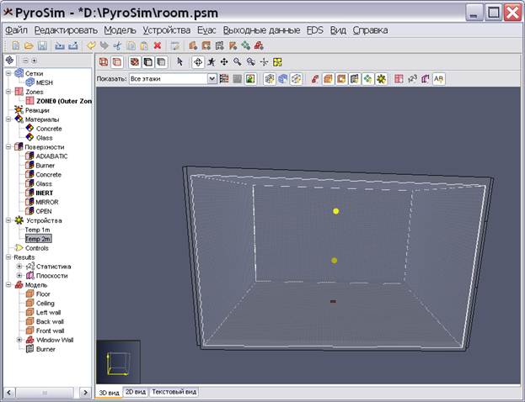Screen dimensions: 525x402
Task: Toggle holes visibility icon
Action: pos(341,79)
